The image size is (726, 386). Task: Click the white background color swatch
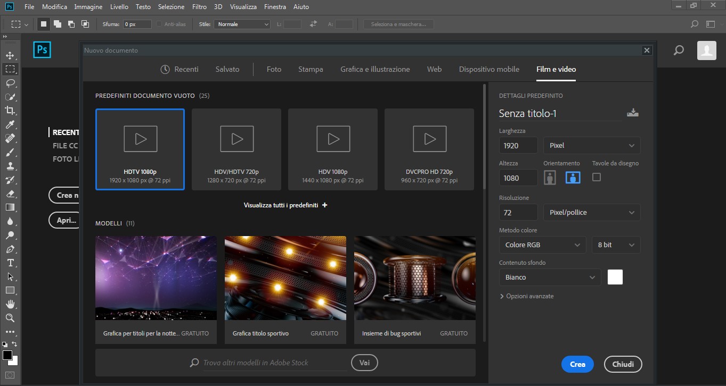[615, 277]
